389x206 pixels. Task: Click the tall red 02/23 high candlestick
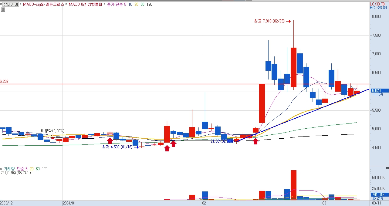(x=293, y=67)
